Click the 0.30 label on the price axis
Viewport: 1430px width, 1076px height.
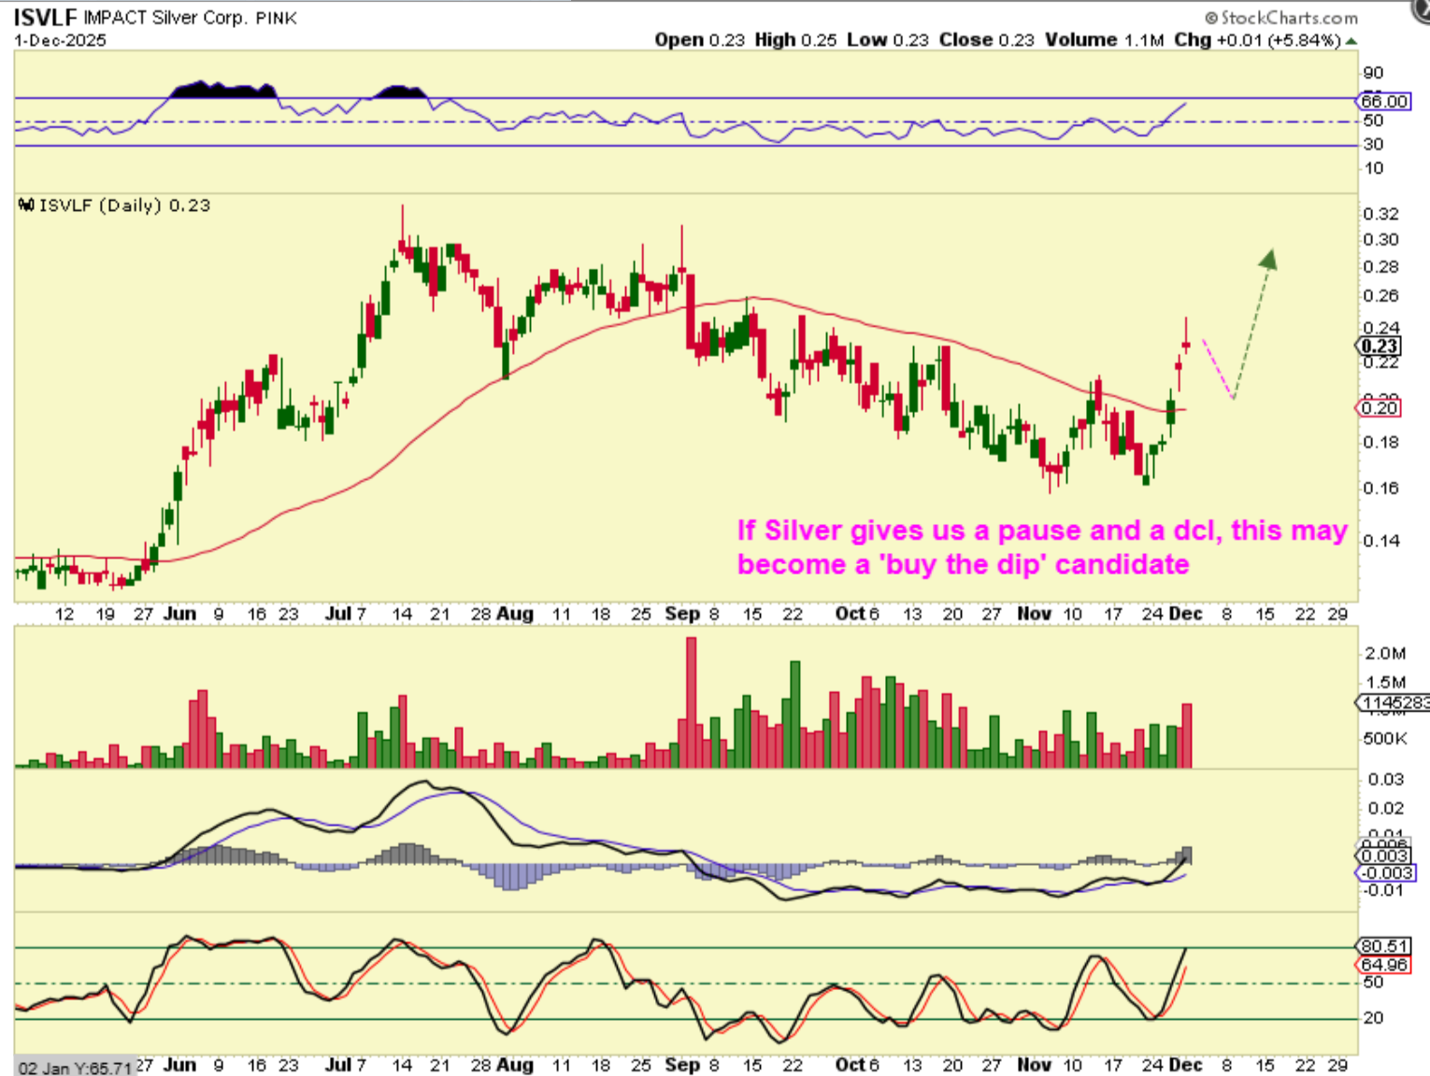point(1380,239)
